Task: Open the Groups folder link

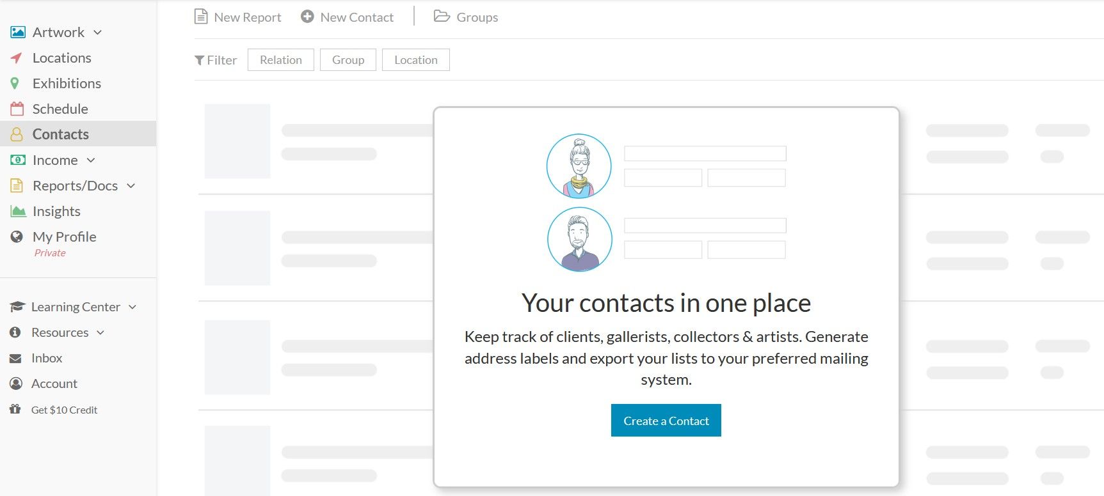Action: 466,17
